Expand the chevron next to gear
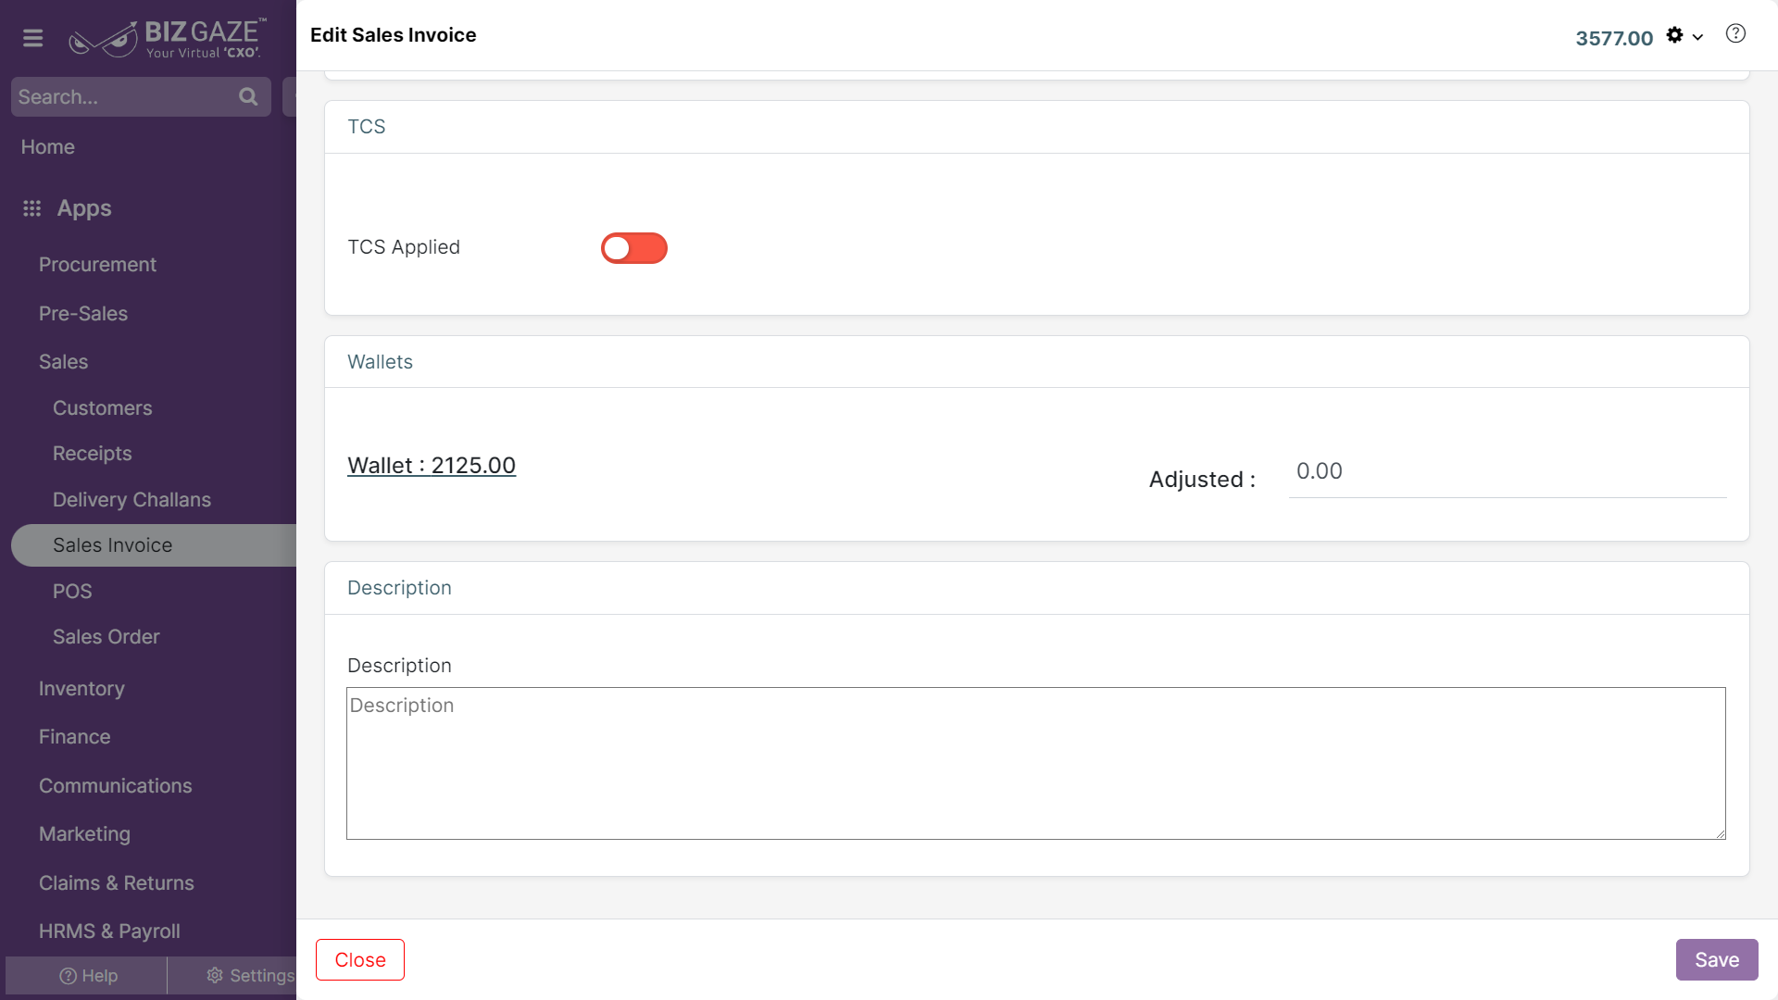The image size is (1778, 1000). 1698,37
